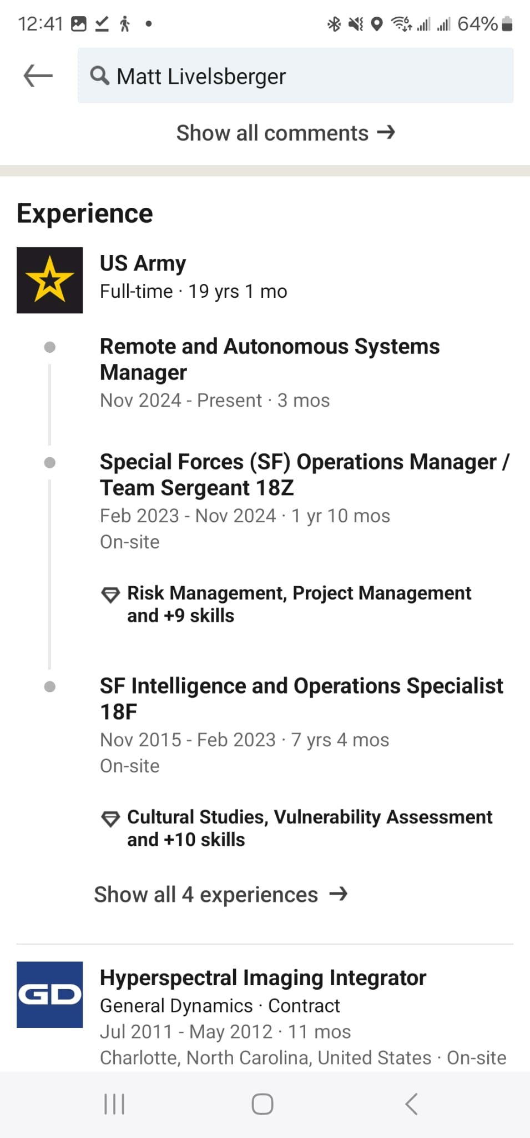Screen dimensions: 530x1138
Task: Open the US Army company title
Action: tap(143, 263)
